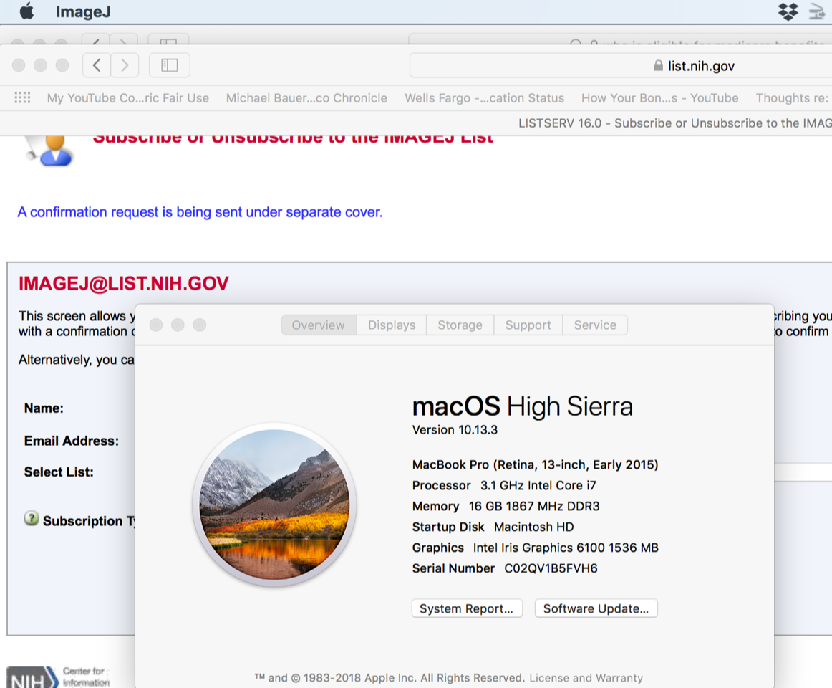Click Safari forward arrow button
Screen dimensions: 832x688
125,66
